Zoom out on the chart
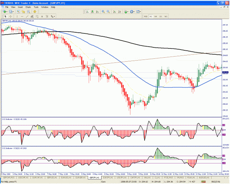 [x=108, y=11]
